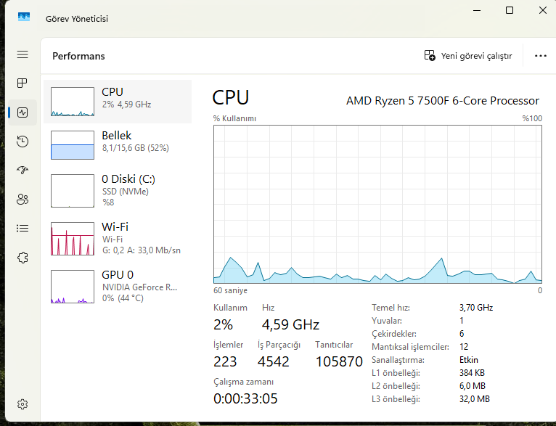Open the three-dot more options menu
556x426 pixels.
point(541,56)
